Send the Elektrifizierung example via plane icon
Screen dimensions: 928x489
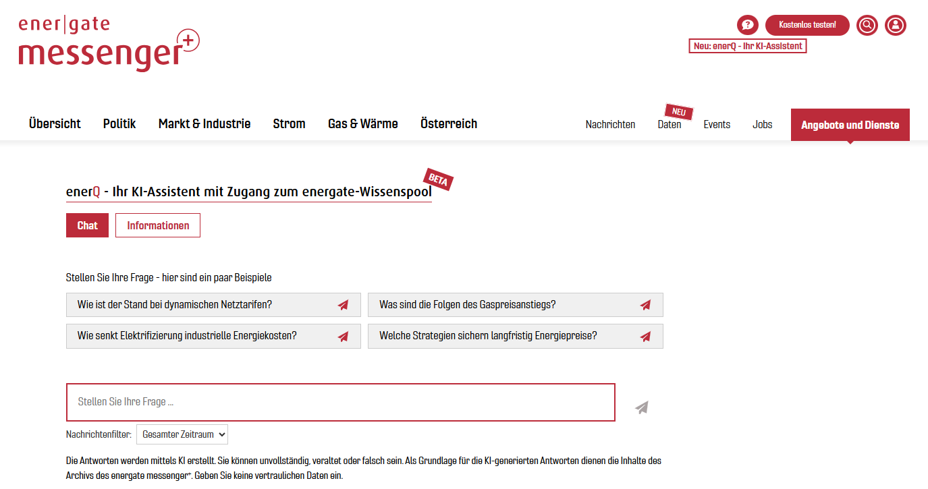tap(344, 336)
